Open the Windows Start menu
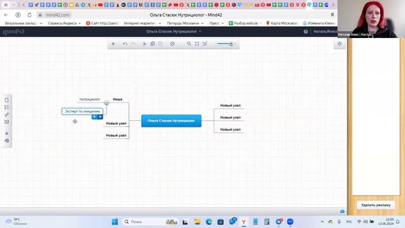The width and height of the screenshot is (405, 228). point(115,222)
